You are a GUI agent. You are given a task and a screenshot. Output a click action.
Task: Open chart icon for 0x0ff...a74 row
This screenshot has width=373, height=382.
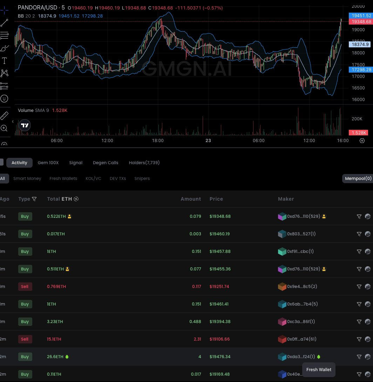tap(368, 339)
